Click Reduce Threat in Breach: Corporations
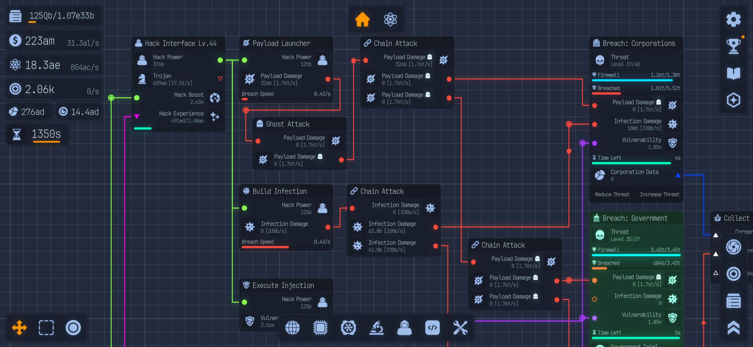The height and width of the screenshot is (347, 753). pos(612,194)
